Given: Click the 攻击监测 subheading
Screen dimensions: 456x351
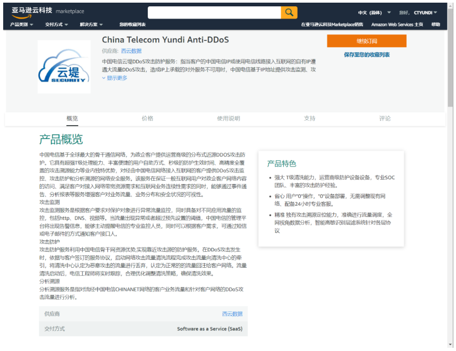Looking at the screenshot, I should tap(49, 202).
